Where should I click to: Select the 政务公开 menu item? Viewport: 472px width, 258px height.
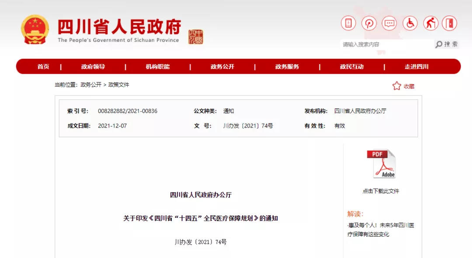222,66
